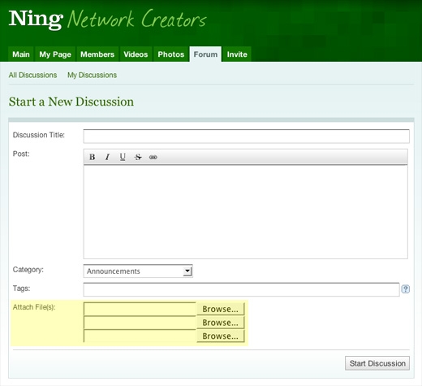This screenshot has width=422, height=386.
Task: Switch to the Main tab
Action: 21,54
